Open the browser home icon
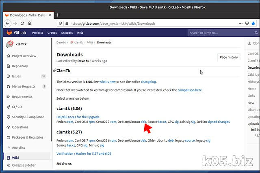The width and height of the screenshot is (260, 173). [x=30, y=23]
